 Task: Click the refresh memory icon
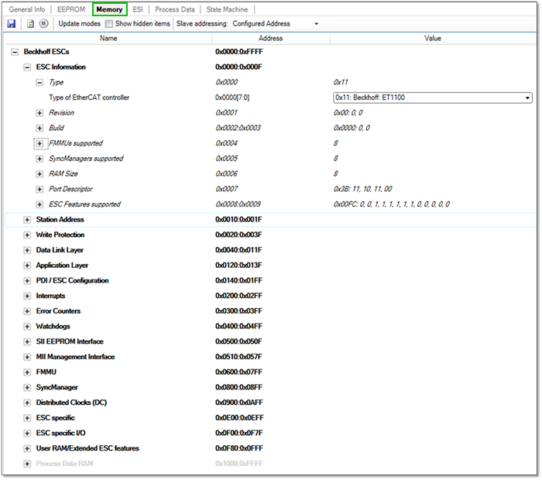30,24
